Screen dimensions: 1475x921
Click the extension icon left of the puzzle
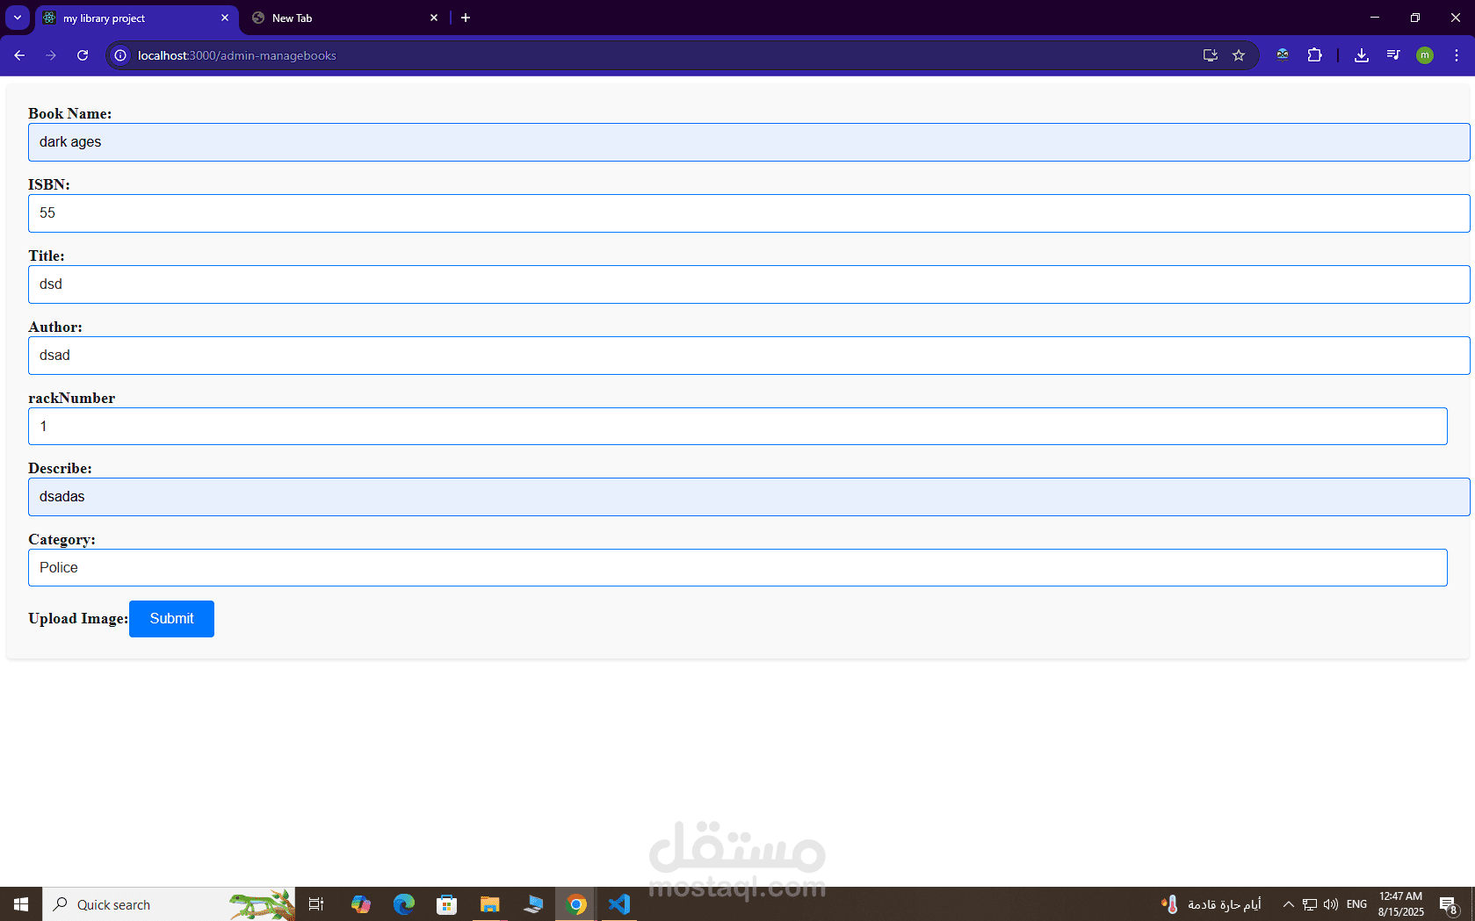[x=1283, y=55]
